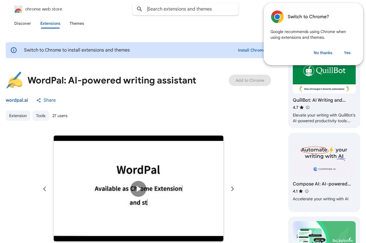The image size is (366, 243).
Task: Click the search magnifier icon
Action: click(140, 9)
